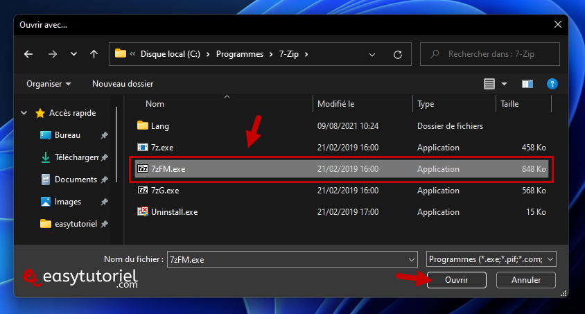
Task: Click the easytutoriel folder icon
Action: pyautogui.click(x=46, y=224)
